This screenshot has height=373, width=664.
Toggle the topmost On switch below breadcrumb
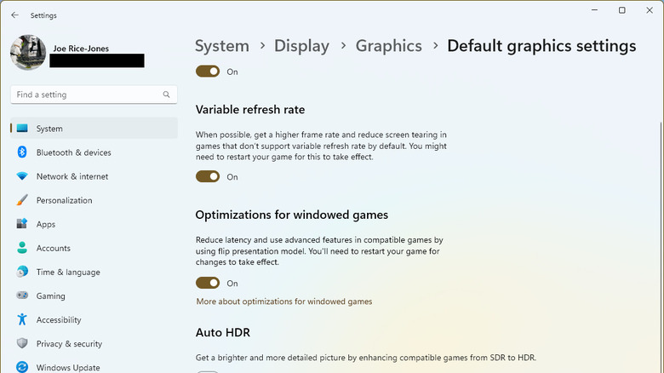pos(208,72)
